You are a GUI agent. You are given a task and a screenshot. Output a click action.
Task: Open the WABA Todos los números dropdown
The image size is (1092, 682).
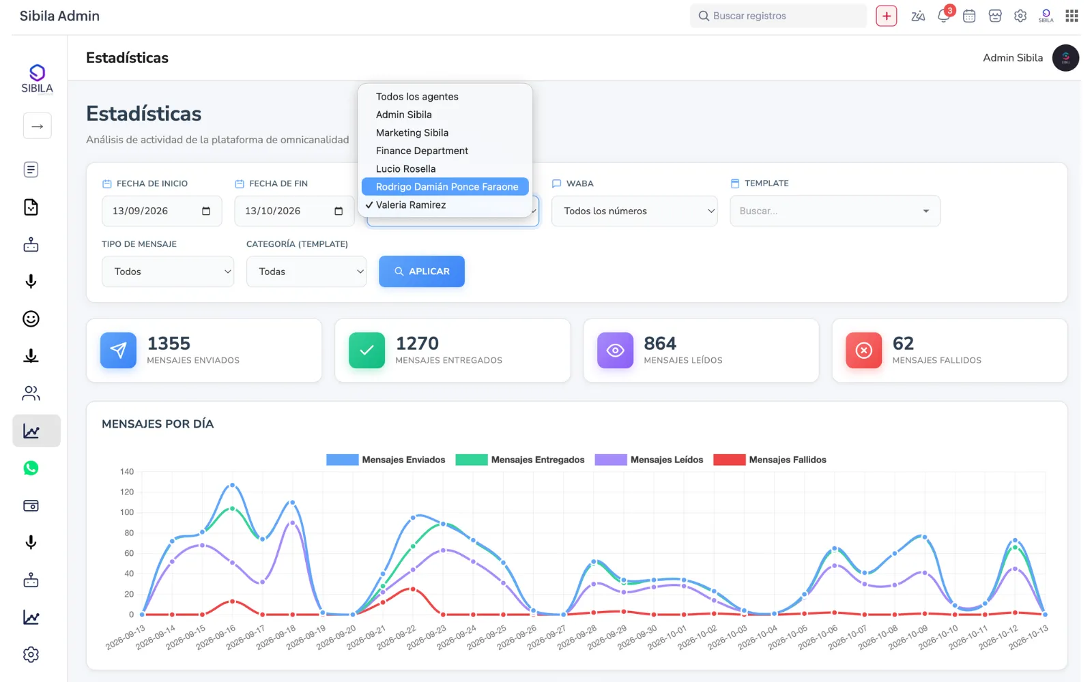click(635, 211)
